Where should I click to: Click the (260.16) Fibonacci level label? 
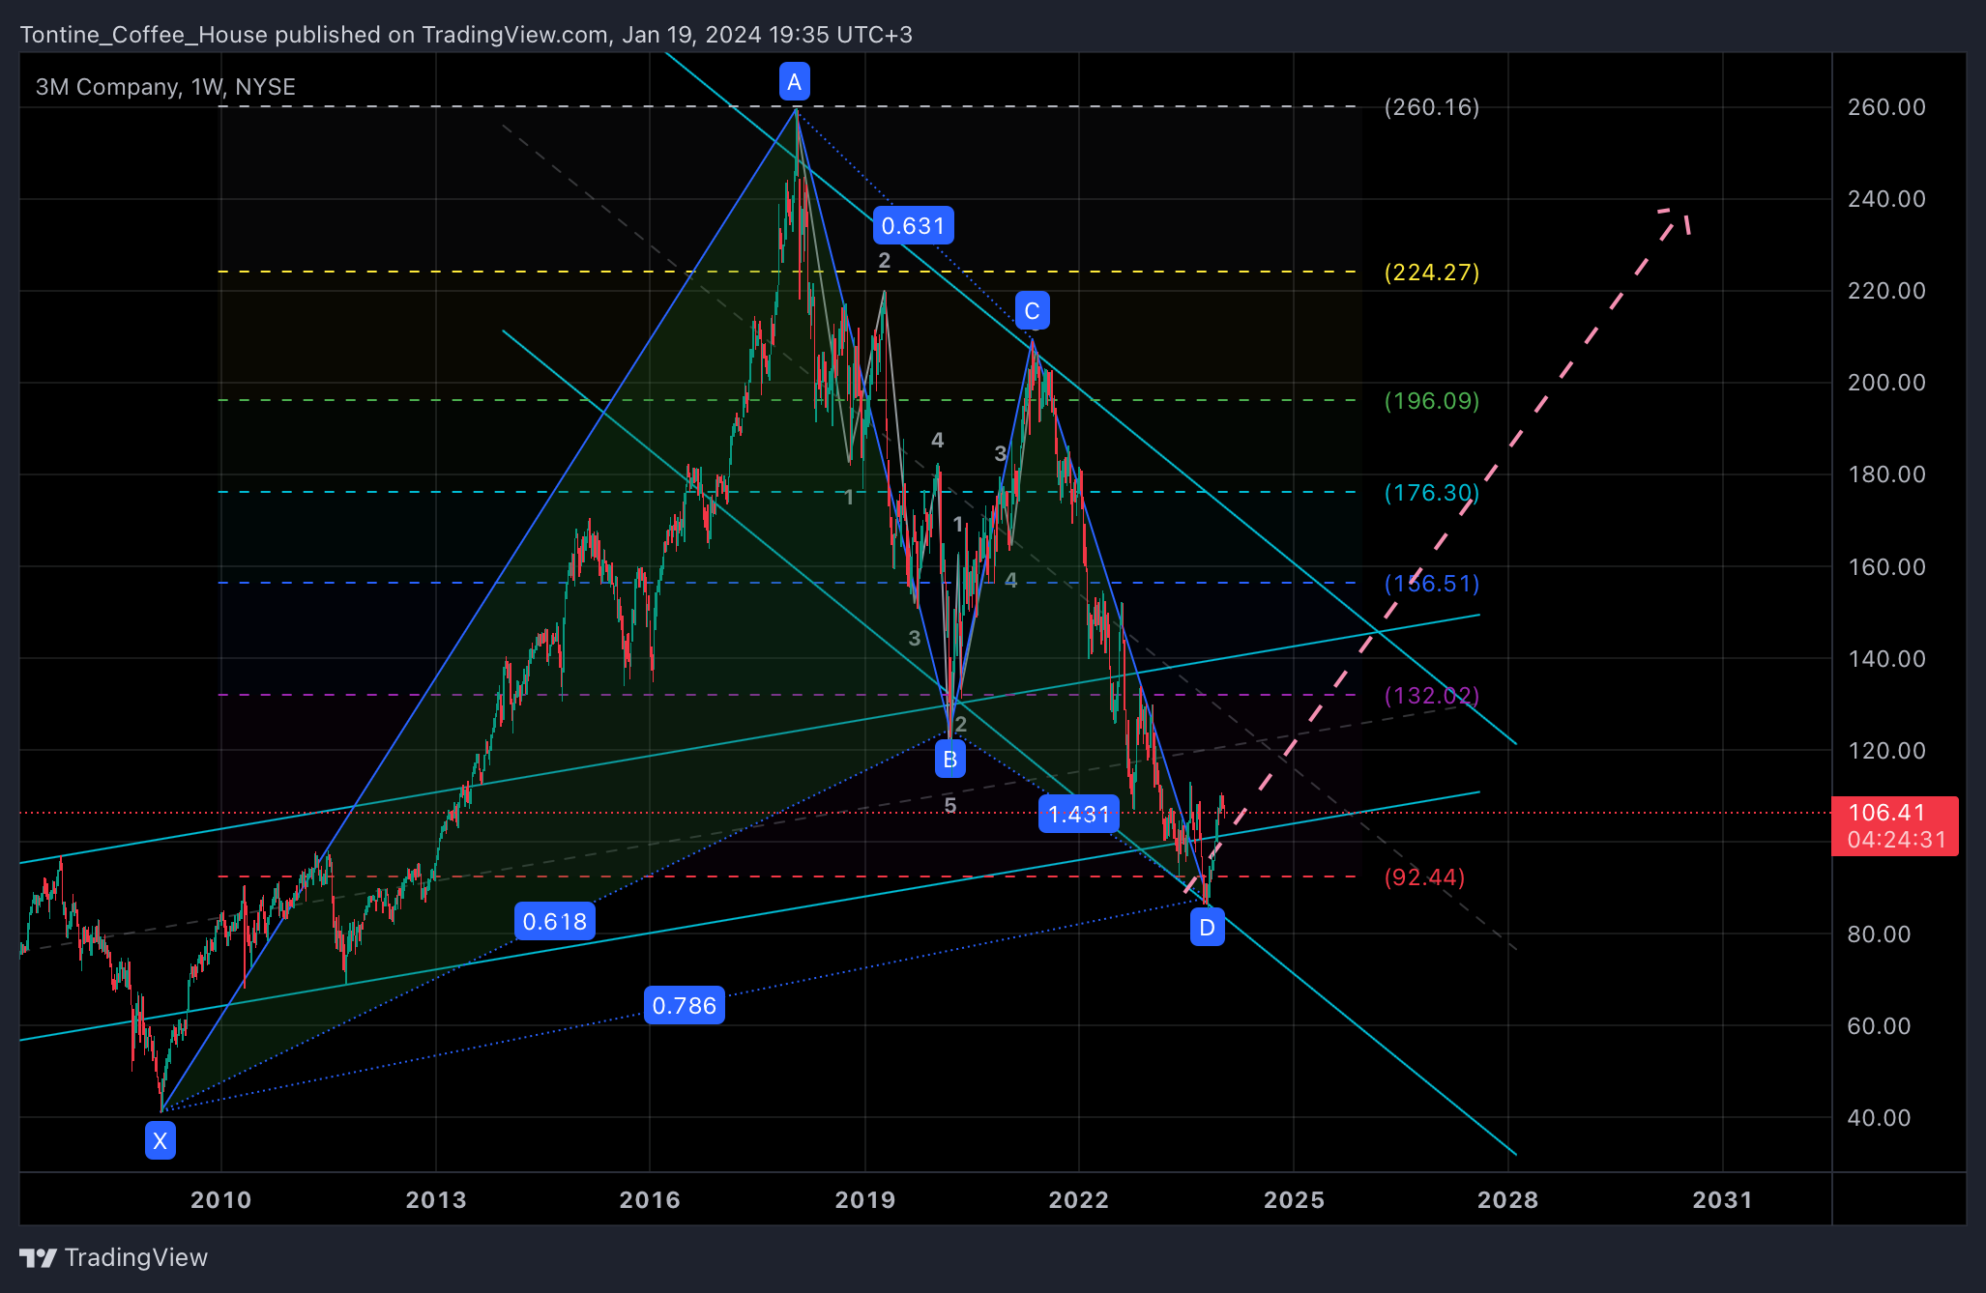click(1432, 106)
